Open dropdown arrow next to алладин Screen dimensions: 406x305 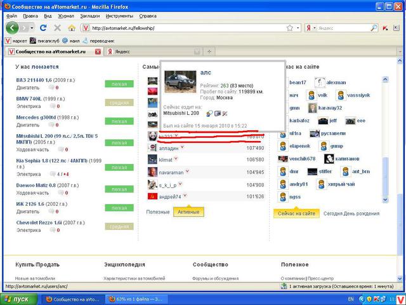[182, 147]
